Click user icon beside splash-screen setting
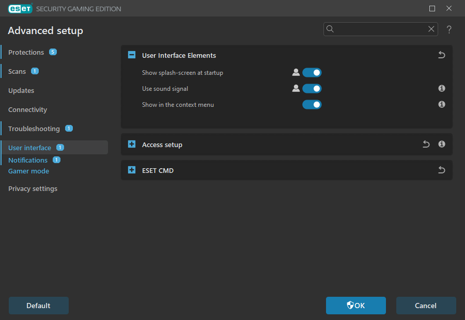The image size is (465, 320). [x=296, y=73]
